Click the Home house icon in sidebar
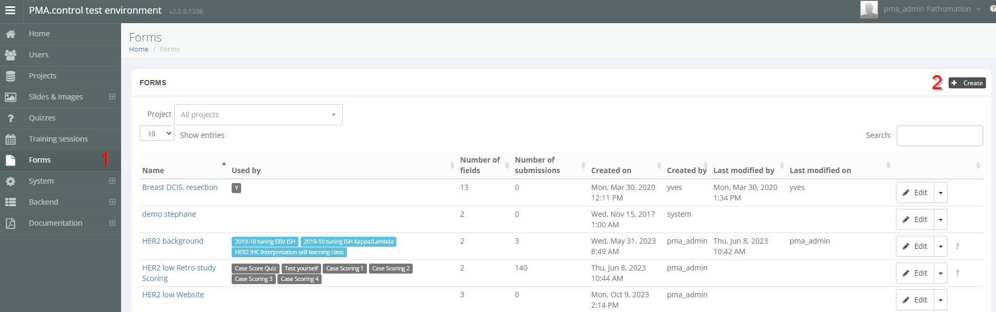 pyautogui.click(x=10, y=34)
